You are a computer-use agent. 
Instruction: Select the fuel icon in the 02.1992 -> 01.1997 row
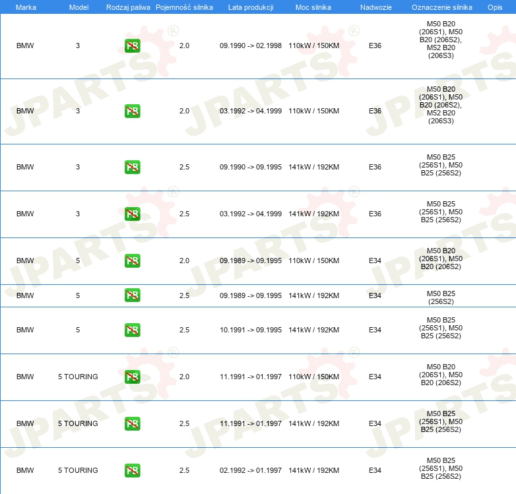point(132,470)
